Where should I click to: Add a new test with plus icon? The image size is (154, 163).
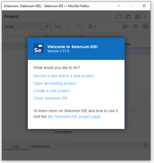click(x=47, y=26)
